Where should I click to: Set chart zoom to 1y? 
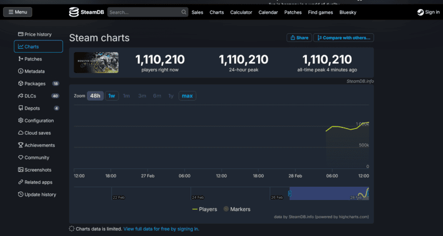tap(171, 96)
